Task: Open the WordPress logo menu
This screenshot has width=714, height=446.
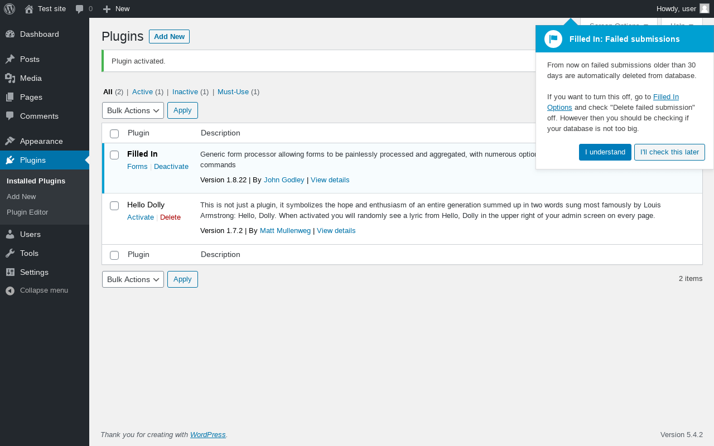Action: pos(9,9)
